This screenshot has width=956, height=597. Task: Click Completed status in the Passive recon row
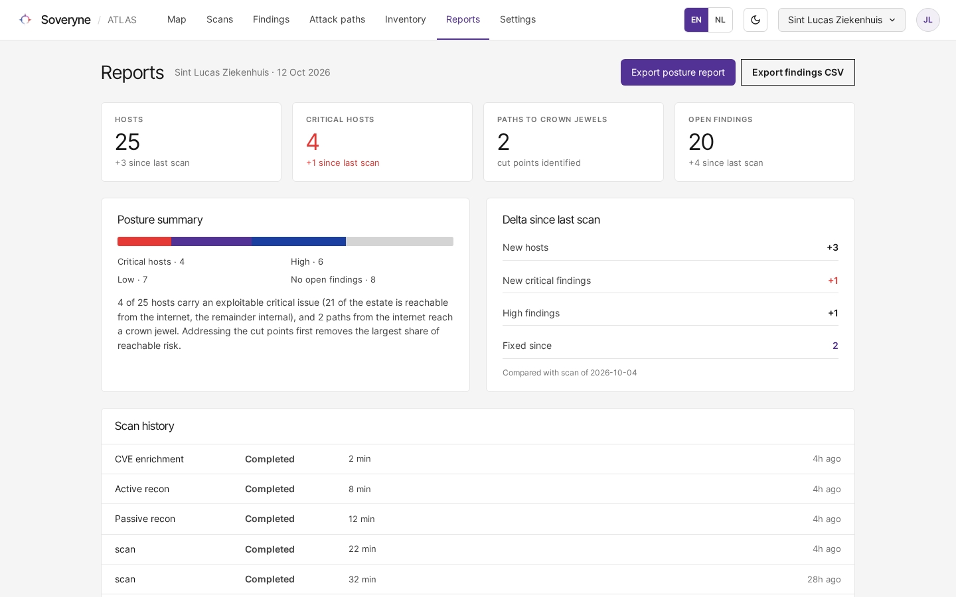(x=270, y=519)
